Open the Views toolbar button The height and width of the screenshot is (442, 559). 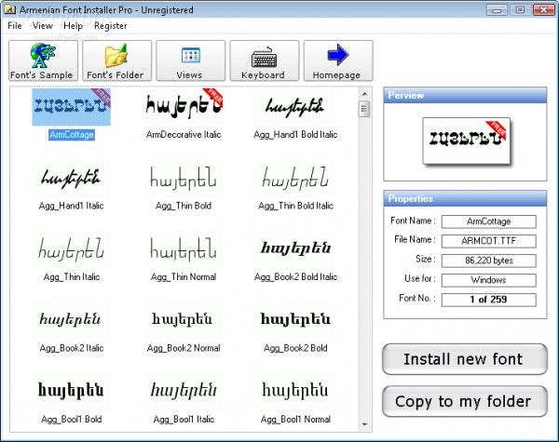pos(191,60)
